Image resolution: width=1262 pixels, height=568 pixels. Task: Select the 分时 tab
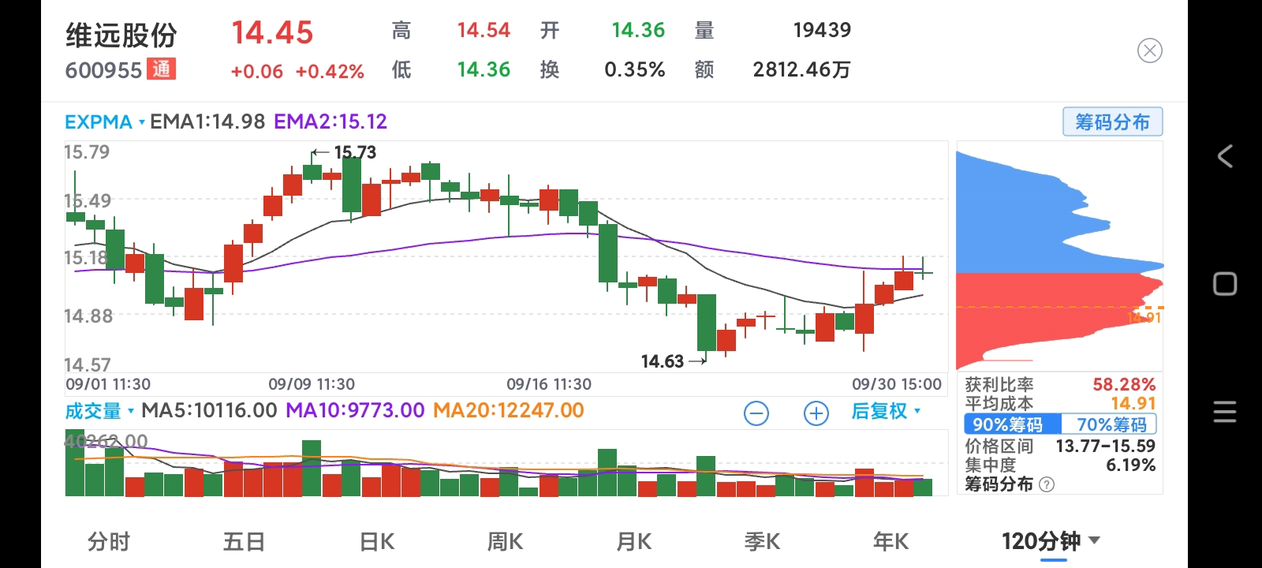(x=109, y=542)
